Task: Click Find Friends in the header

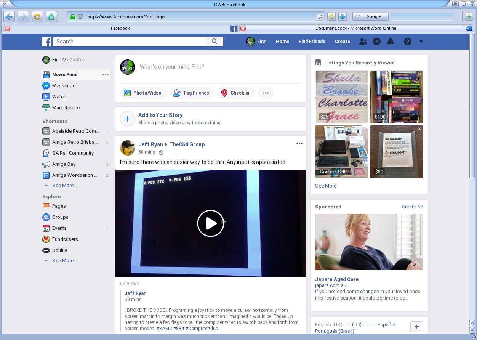Action: tap(312, 42)
